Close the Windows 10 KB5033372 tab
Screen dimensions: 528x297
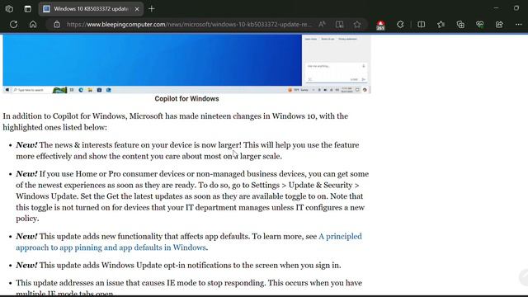pos(137,9)
